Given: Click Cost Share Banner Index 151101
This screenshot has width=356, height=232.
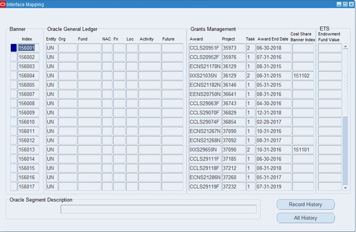Looking at the screenshot, I should click(x=302, y=150).
